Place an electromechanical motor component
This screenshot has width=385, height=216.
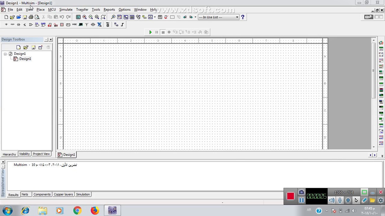click(93, 25)
